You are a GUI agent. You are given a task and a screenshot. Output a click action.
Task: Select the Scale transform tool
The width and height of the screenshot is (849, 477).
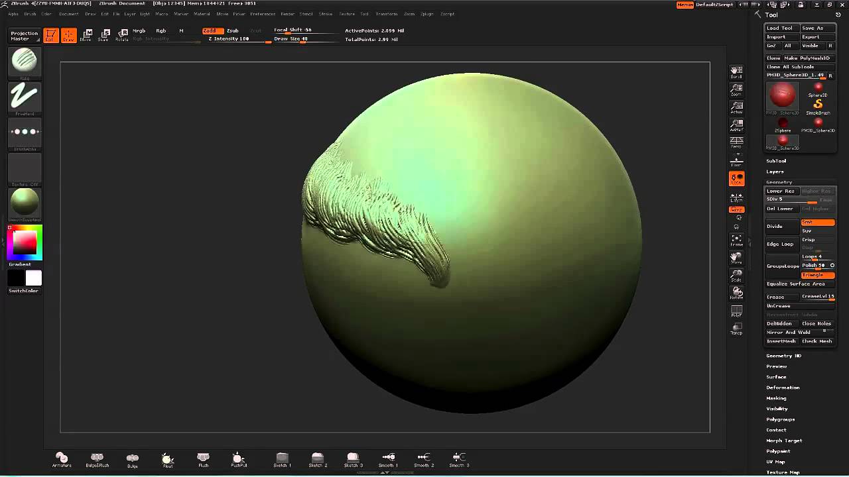coord(103,36)
